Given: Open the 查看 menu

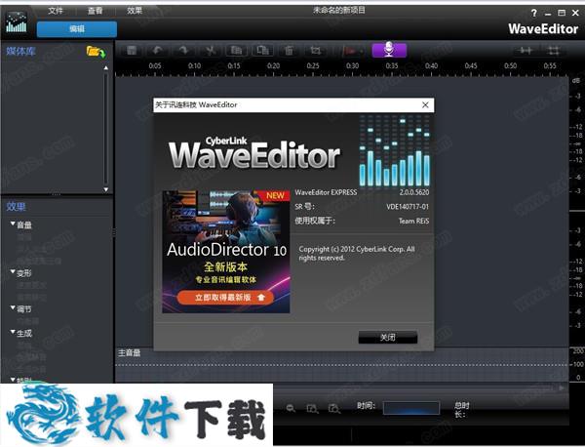Looking at the screenshot, I should tap(95, 11).
